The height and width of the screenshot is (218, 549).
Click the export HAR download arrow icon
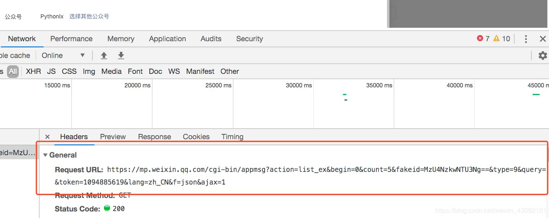point(121,56)
